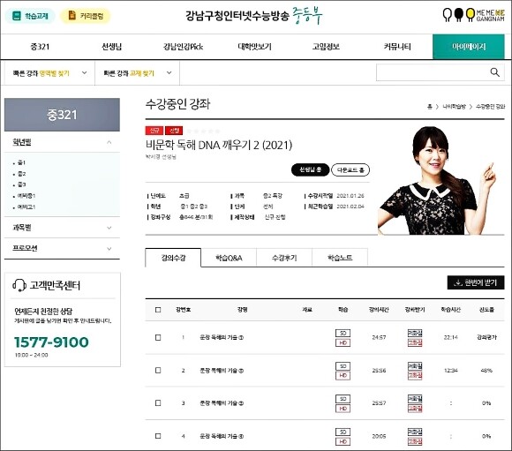Switch to the 학습Q&A tab

point(229,258)
